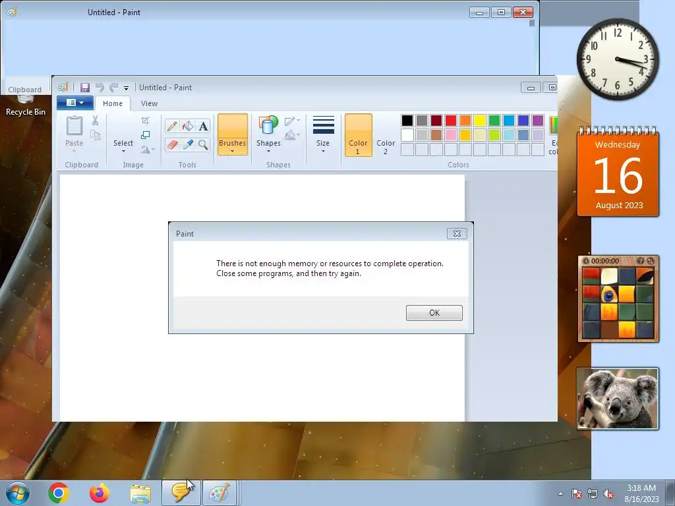Show hidden tray icons arrow
Viewport: 675px width, 506px height.
click(560, 494)
